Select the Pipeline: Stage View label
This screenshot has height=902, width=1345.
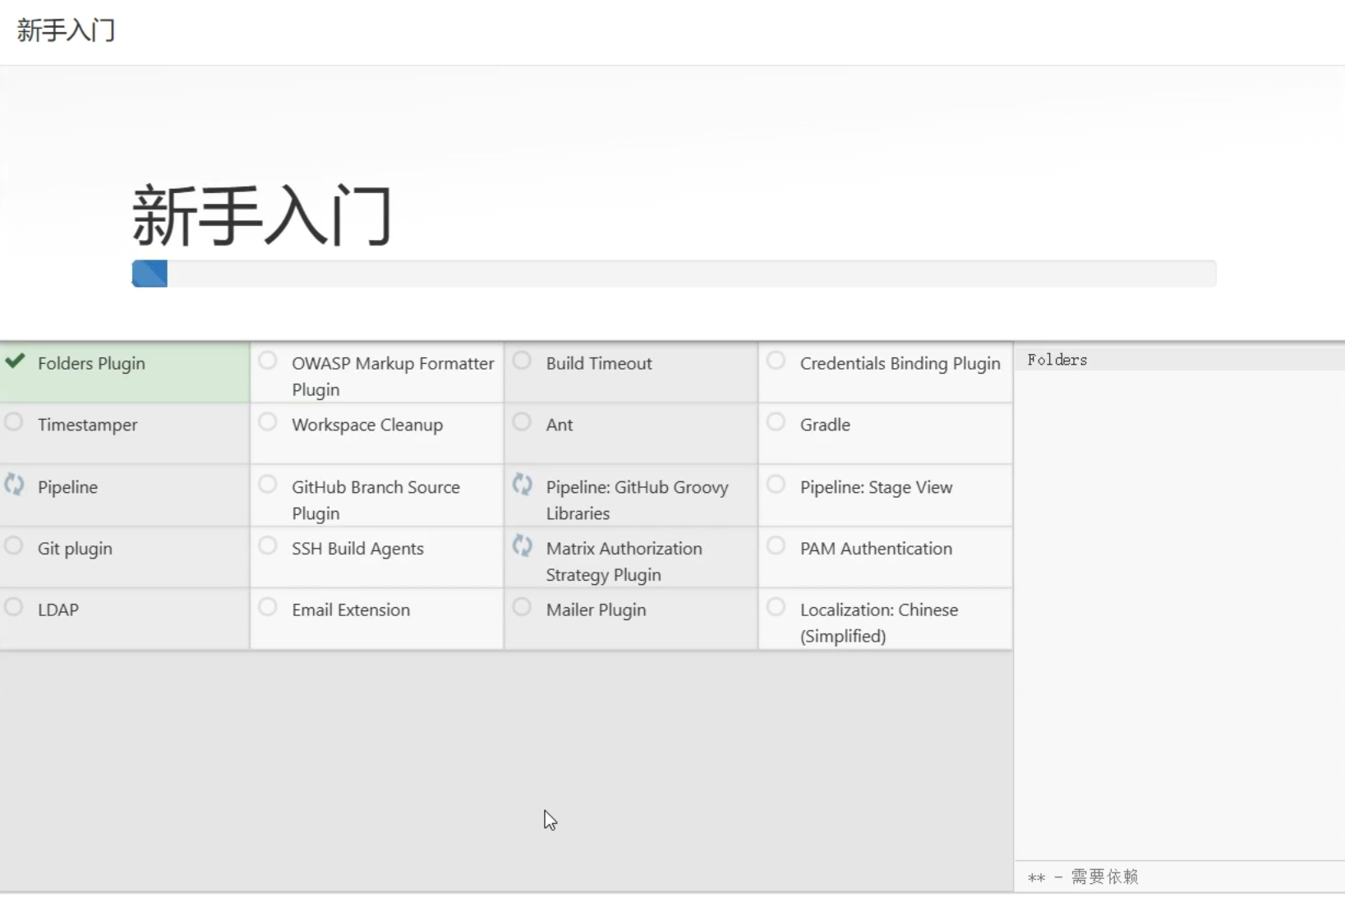[x=876, y=487]
